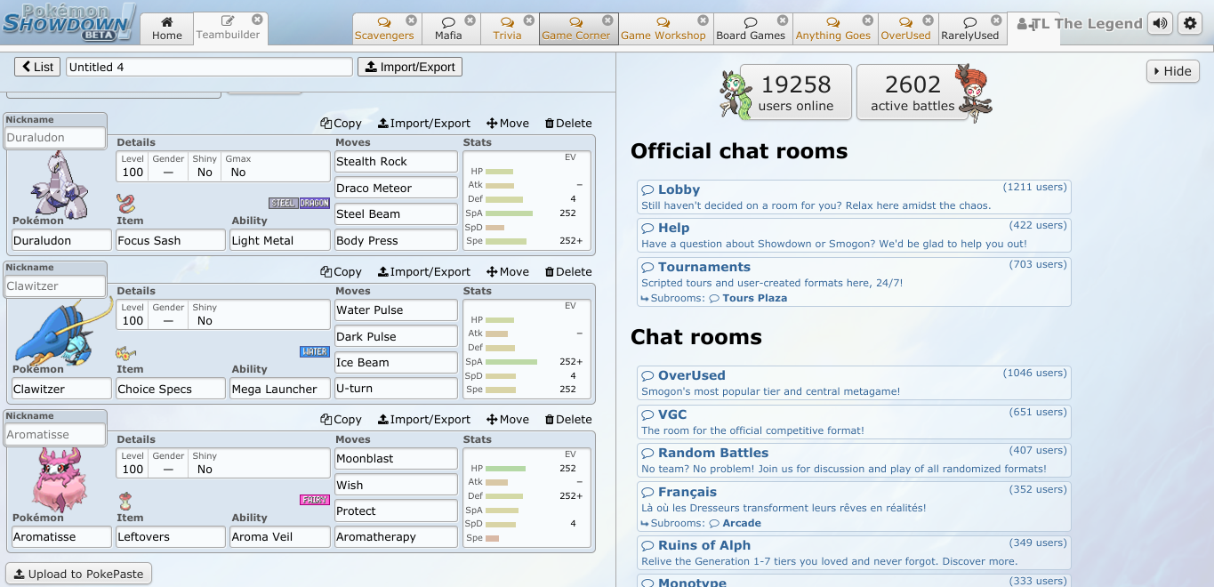
Task: Click the Pokémon Showdown logo
Action: (x=68, y=22)
